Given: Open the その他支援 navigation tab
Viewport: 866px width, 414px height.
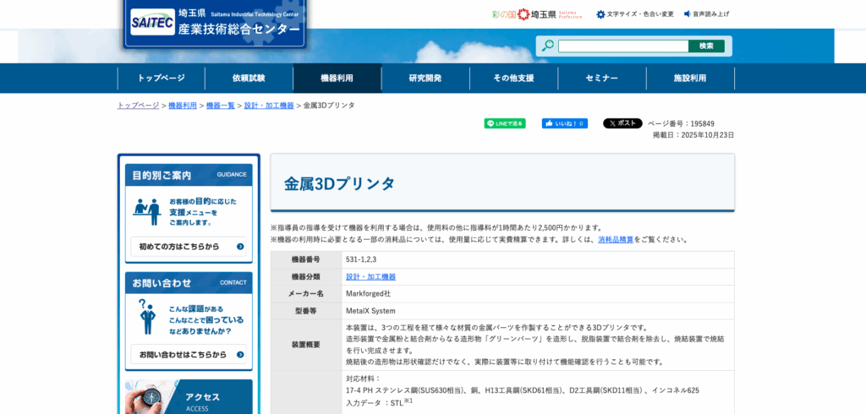Looking at the screenshot, I should pos(513,79).
